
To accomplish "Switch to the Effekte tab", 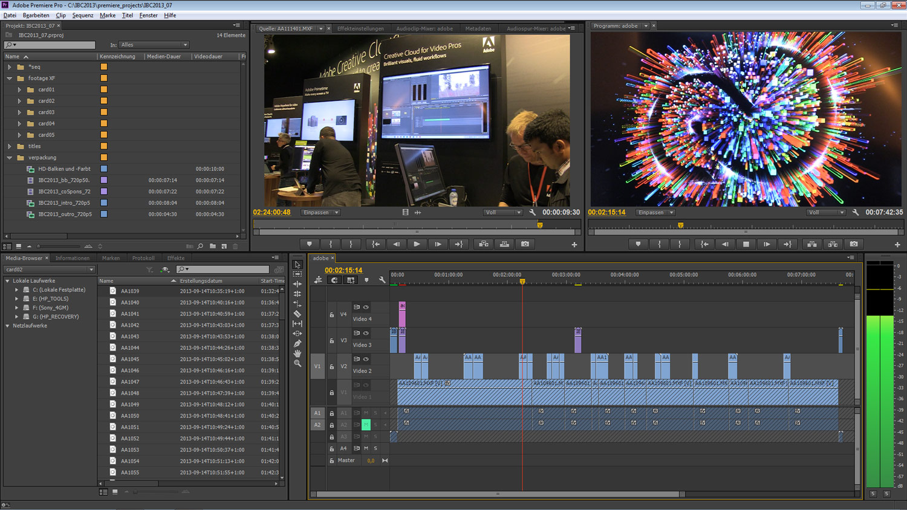I will [x=175, y=258].
